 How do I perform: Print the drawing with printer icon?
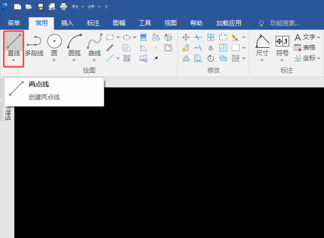pos(64,7)
